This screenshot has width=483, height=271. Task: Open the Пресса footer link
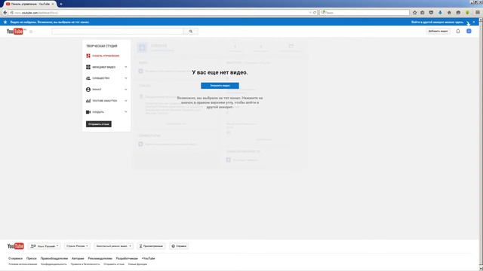click(32, 258)
